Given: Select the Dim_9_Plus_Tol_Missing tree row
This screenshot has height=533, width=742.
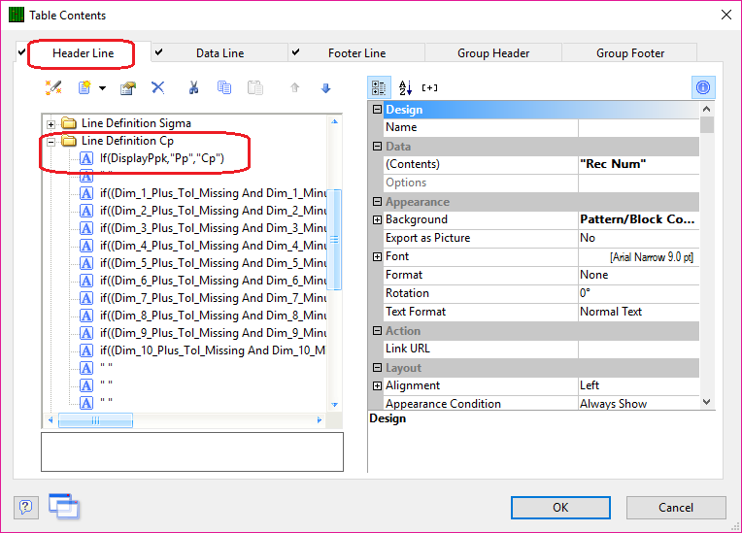Looking at the screenshot, I should click(213, 333).
